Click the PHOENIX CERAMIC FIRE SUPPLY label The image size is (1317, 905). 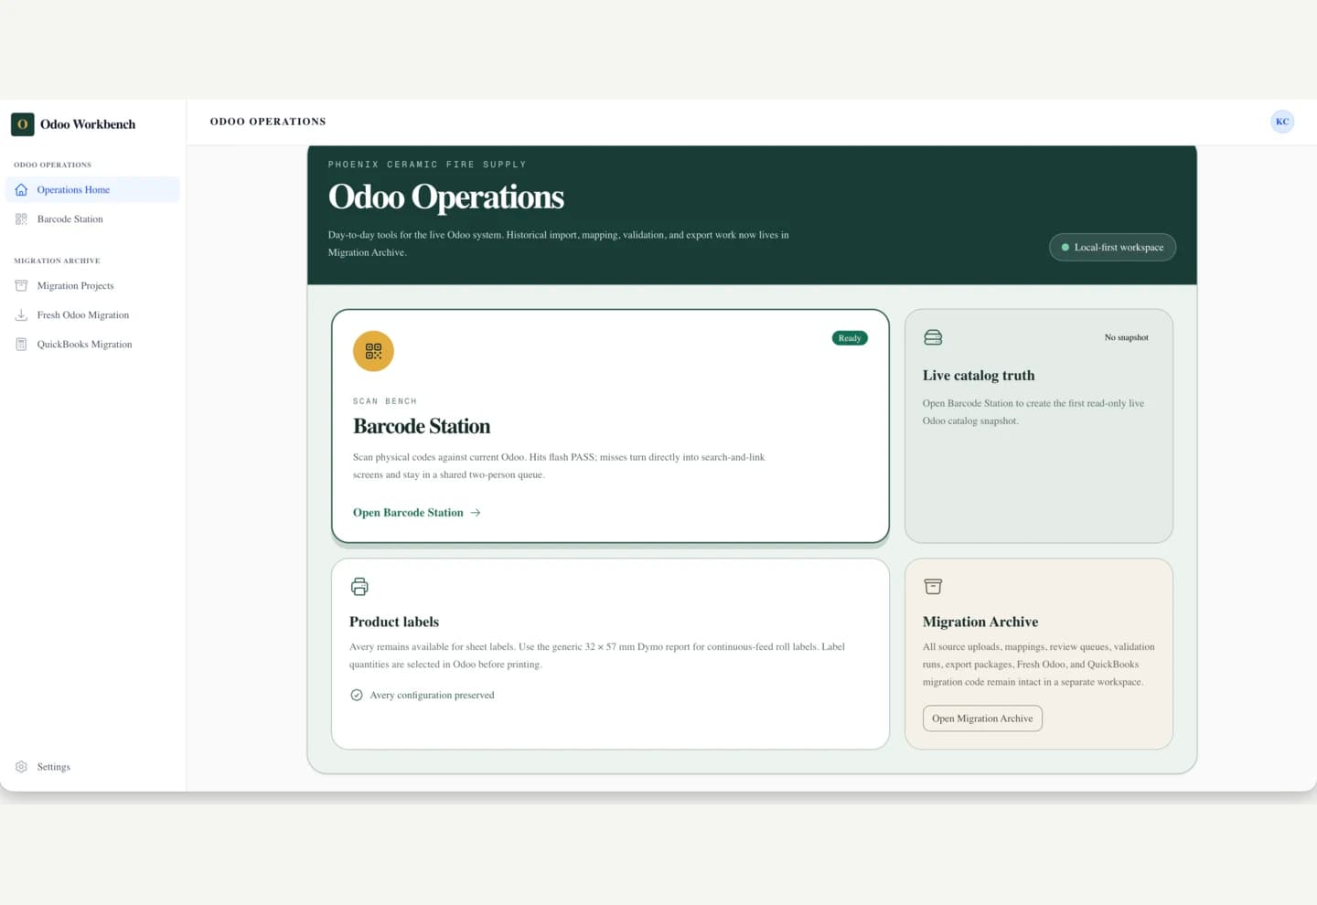(427, 165)
